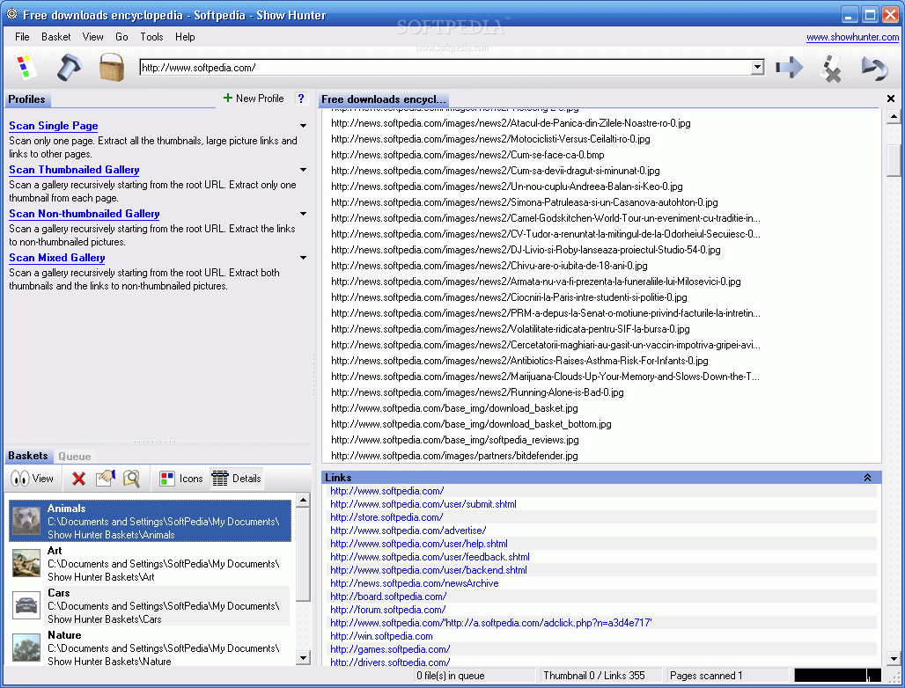Open the Basket menu
This screenshot has height=688, width=905.
click(56, 36)
